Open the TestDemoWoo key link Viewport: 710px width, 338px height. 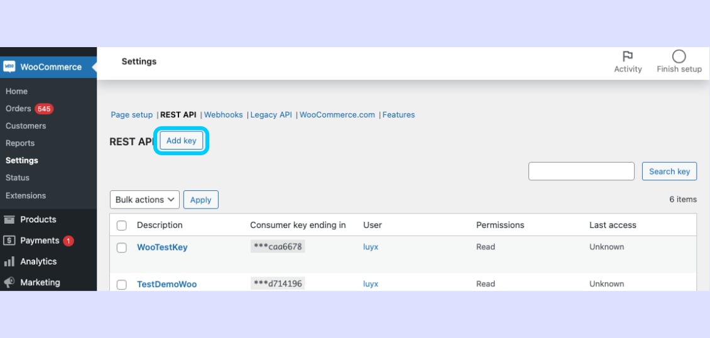click(x=167, y=285)
